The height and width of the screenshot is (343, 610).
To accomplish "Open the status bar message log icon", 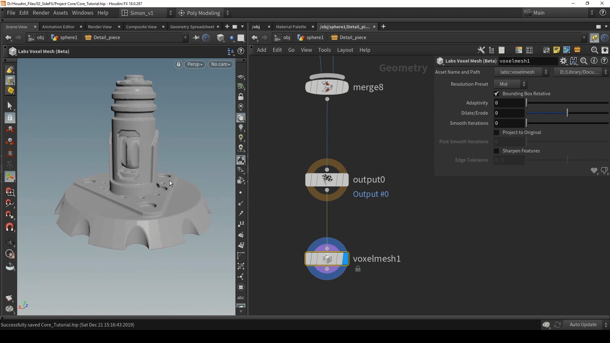I will pos(546,325).
